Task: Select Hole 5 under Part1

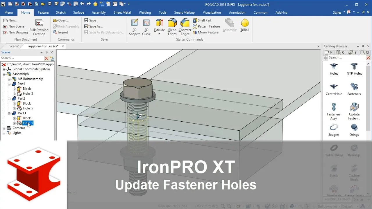Action: click(28, 94)
